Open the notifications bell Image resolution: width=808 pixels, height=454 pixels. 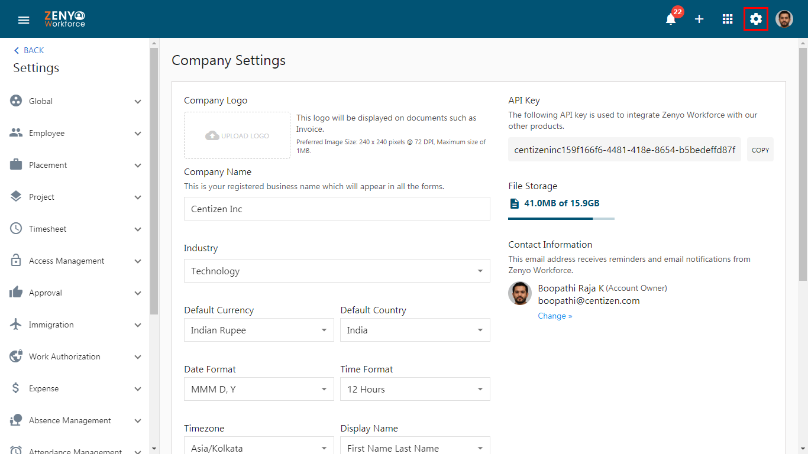coord(671,20)
